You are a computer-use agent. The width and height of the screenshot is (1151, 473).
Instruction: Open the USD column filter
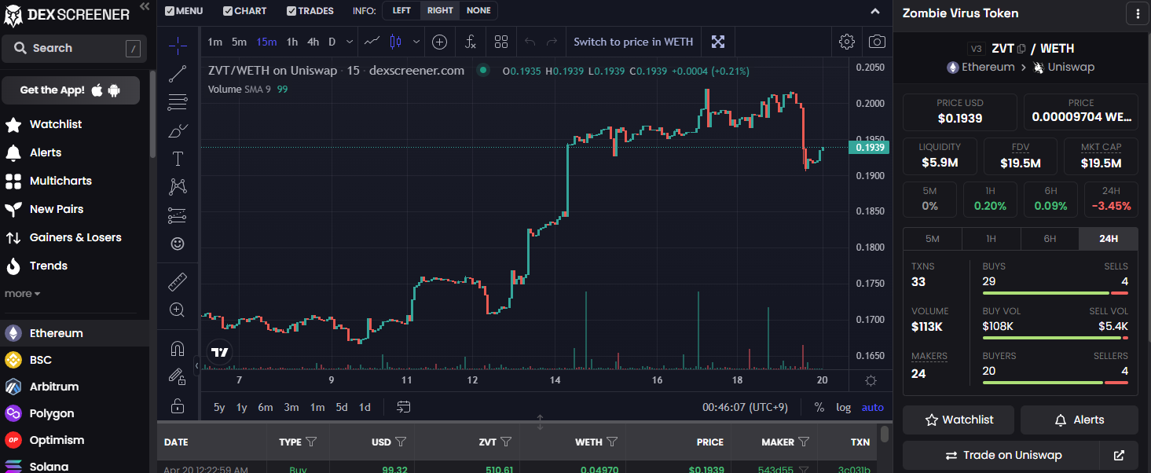pos(401,442)
